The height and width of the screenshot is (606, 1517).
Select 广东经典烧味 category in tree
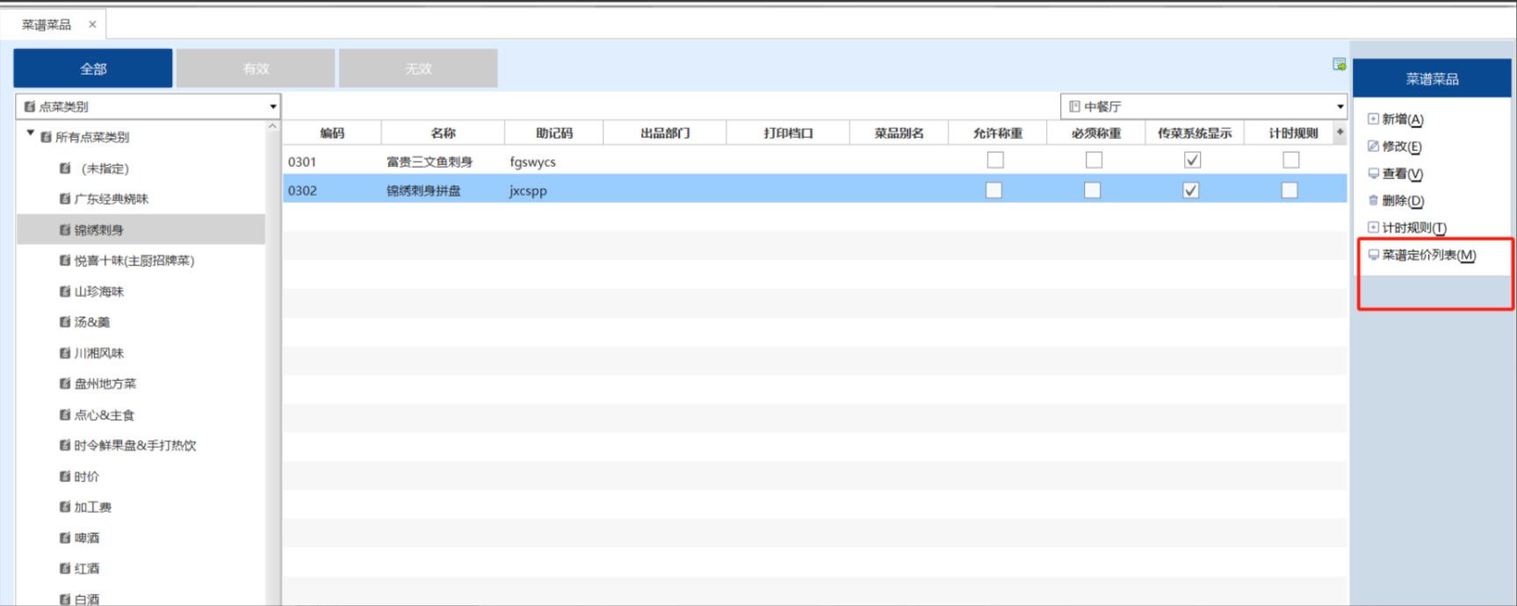pos(111,199)
